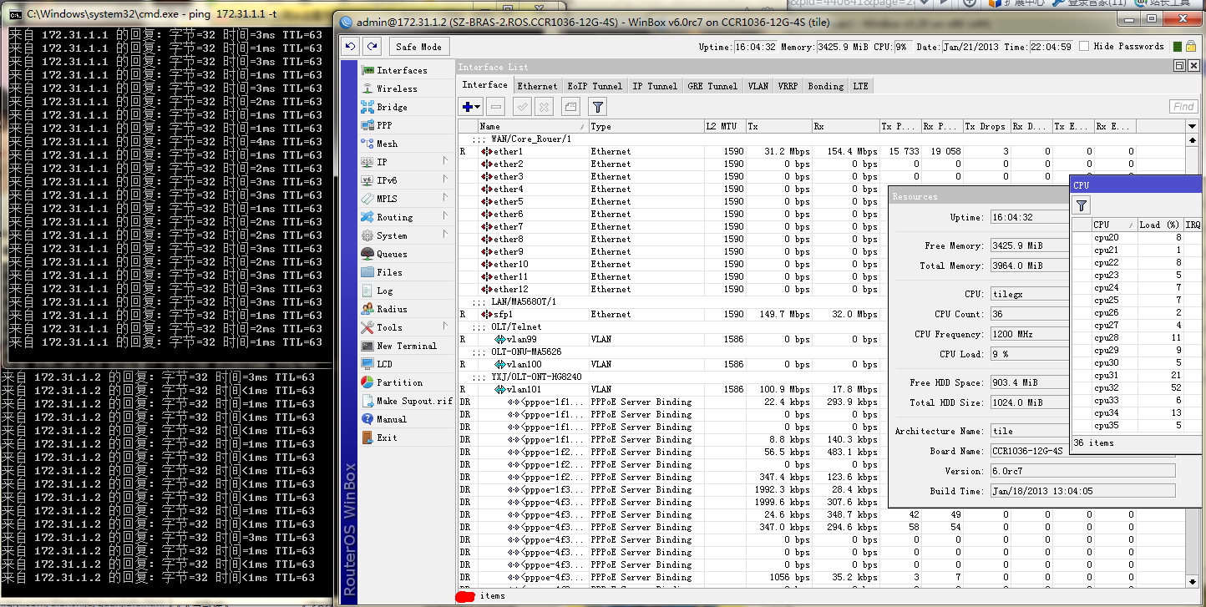
Task: Click the Disable X button
Action: click(544, 107)
